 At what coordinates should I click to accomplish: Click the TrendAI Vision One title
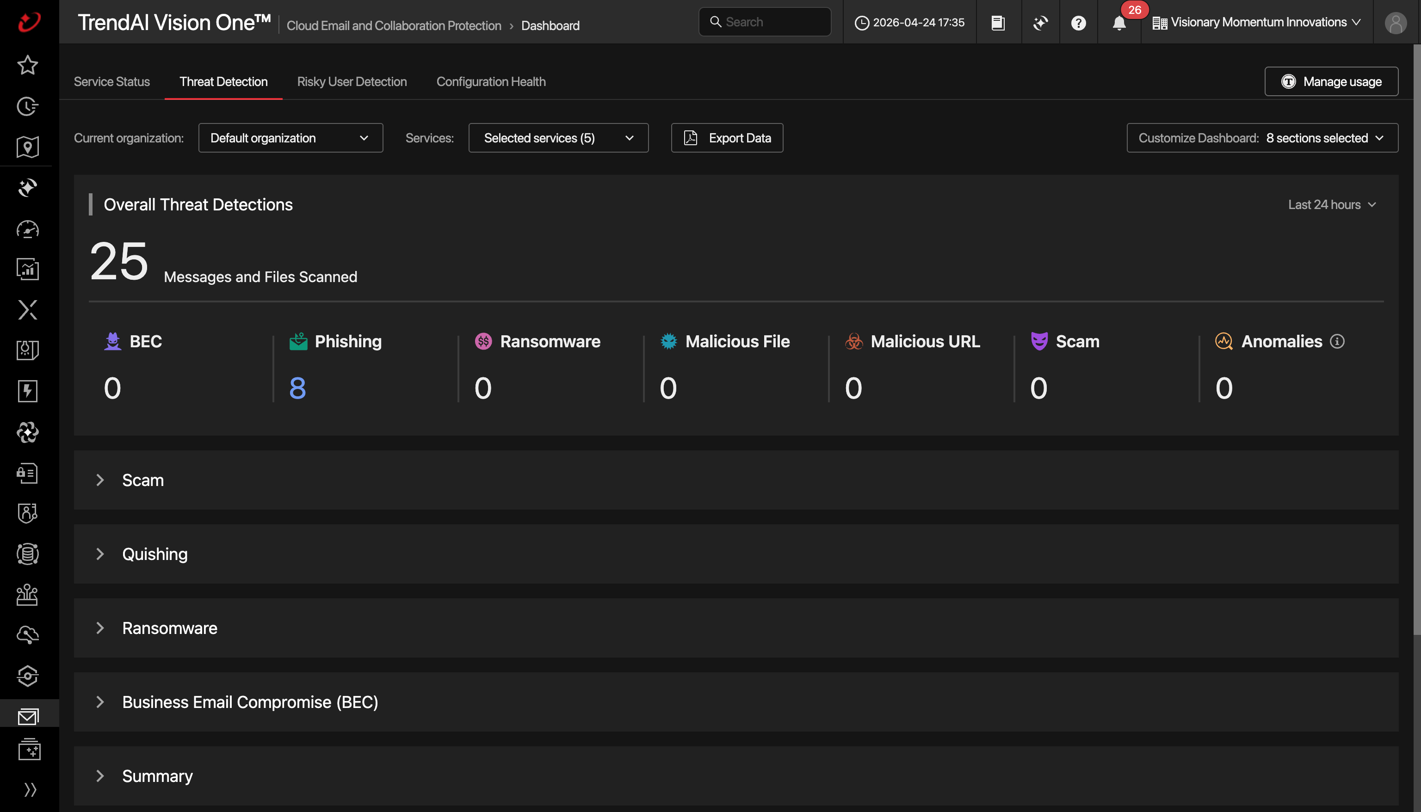(x=174, y=22)
